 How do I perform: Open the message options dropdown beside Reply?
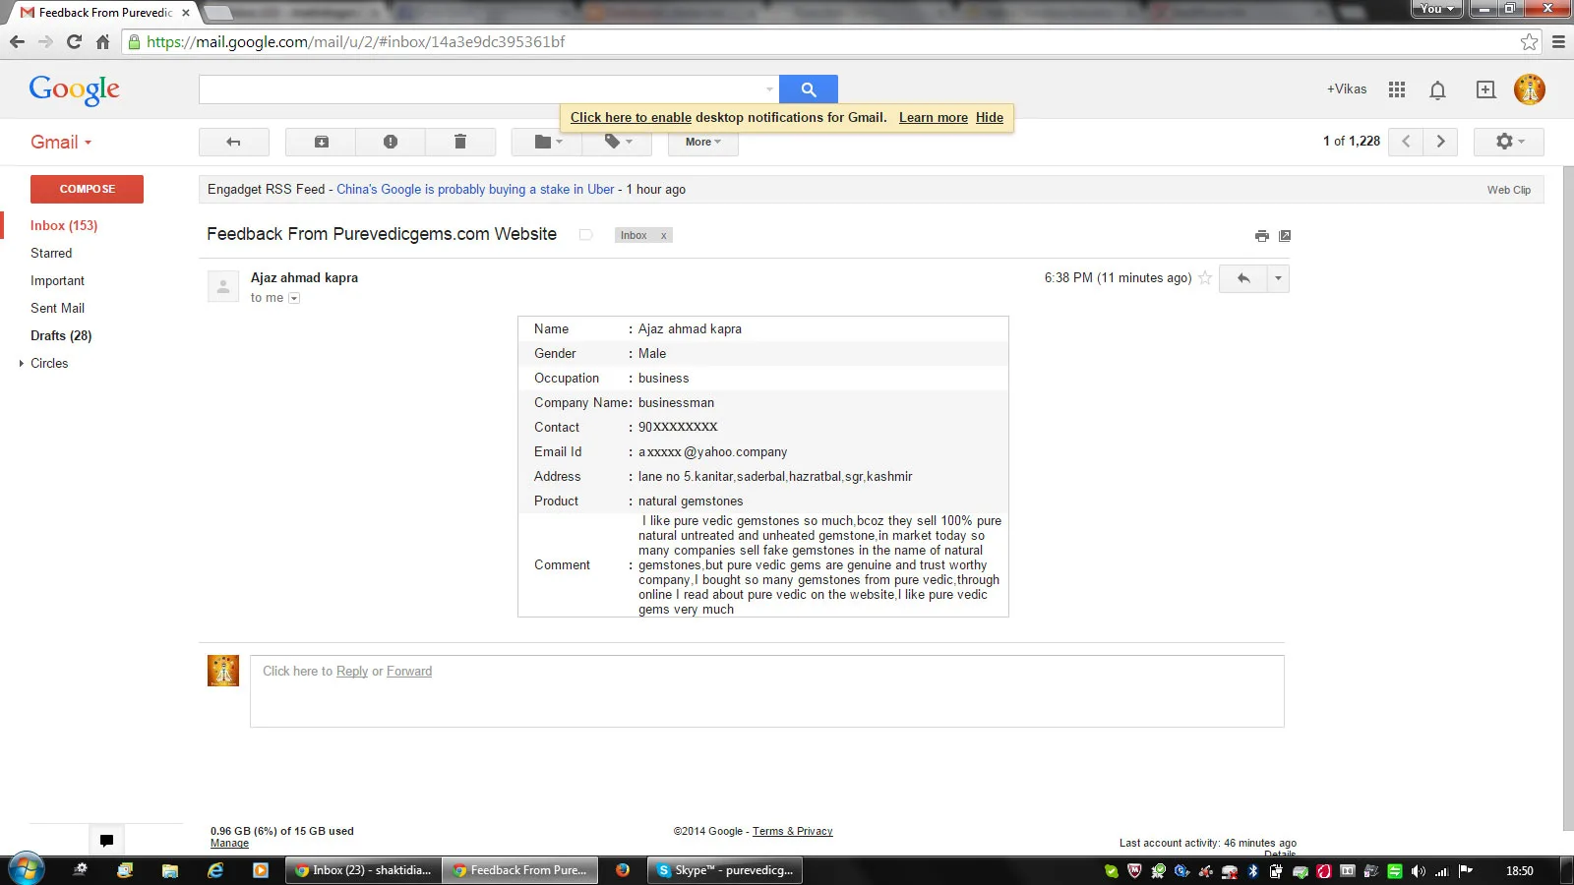coord(1278,278)
